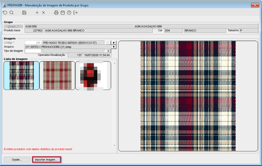Select the red beige plaid thumbnail
The height and width of the screenshot is (166, 262).
(57, 75)
